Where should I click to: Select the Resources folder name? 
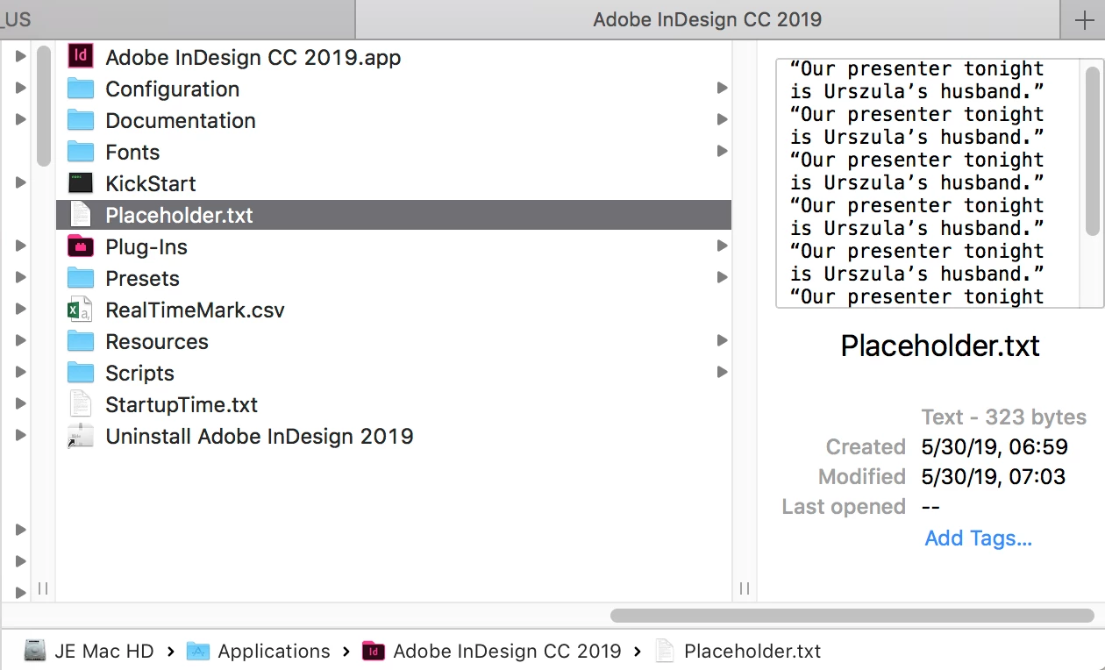(x=157, y=342)
